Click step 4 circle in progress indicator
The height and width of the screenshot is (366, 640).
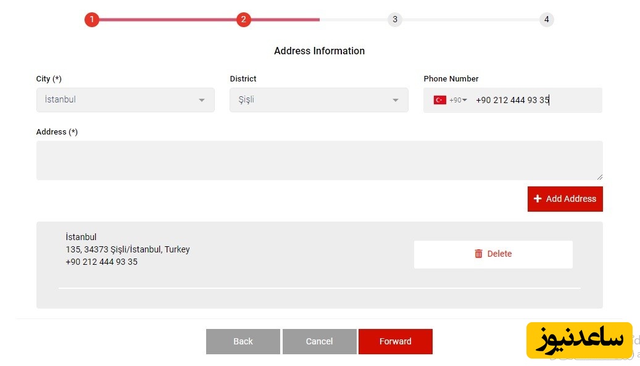[546, 20]
